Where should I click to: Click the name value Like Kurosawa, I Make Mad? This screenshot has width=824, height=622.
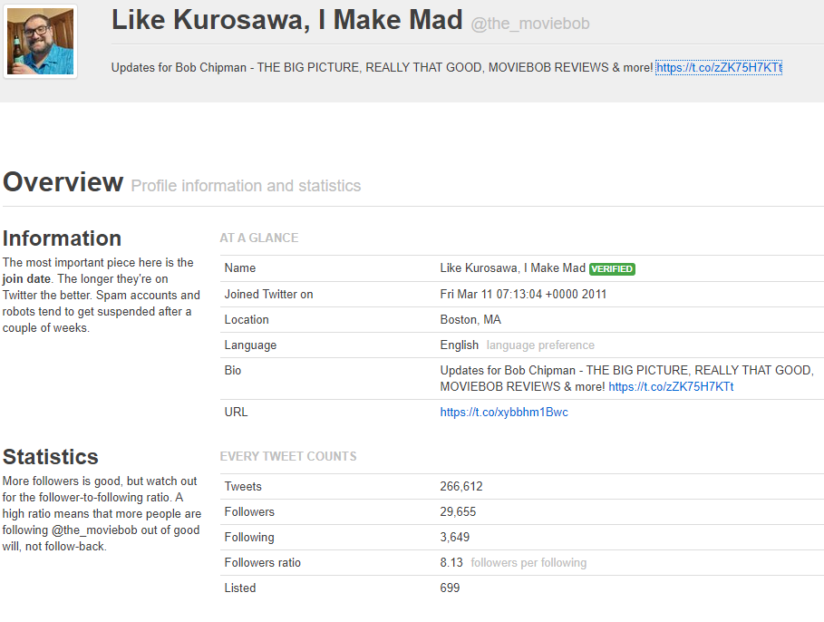tap(513, 268)
